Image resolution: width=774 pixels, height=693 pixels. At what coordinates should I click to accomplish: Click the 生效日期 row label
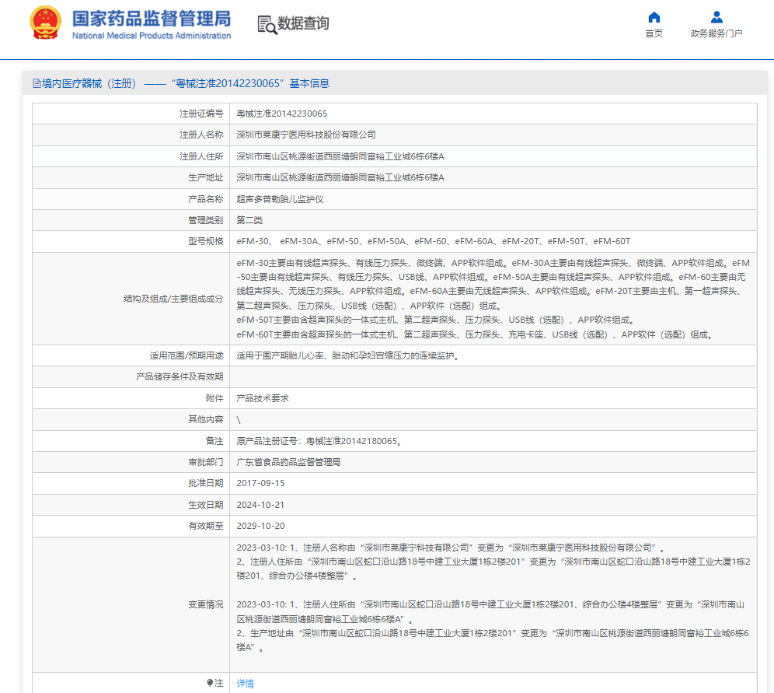pos(206,505)
